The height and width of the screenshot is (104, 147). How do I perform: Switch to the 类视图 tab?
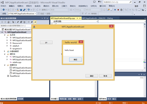tap(20, 99)
